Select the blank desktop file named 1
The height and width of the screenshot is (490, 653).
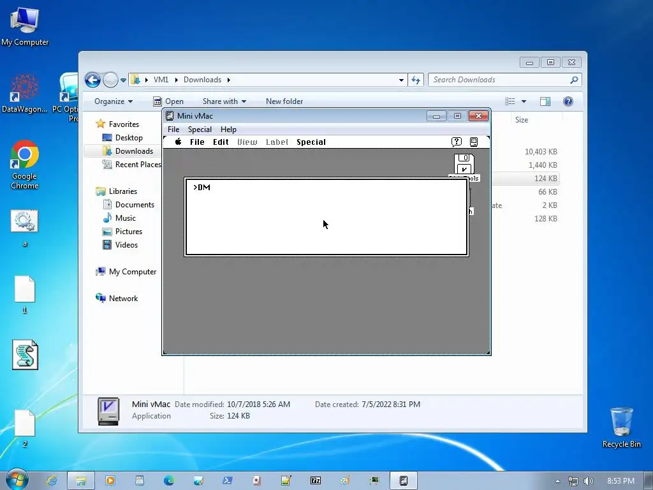click(25, 294)
